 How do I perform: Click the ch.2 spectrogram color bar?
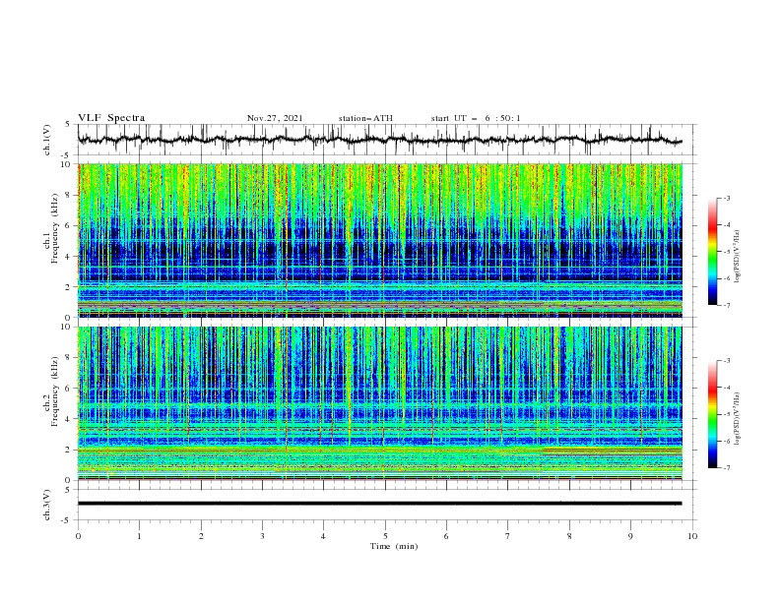click(x=713, y=414)
